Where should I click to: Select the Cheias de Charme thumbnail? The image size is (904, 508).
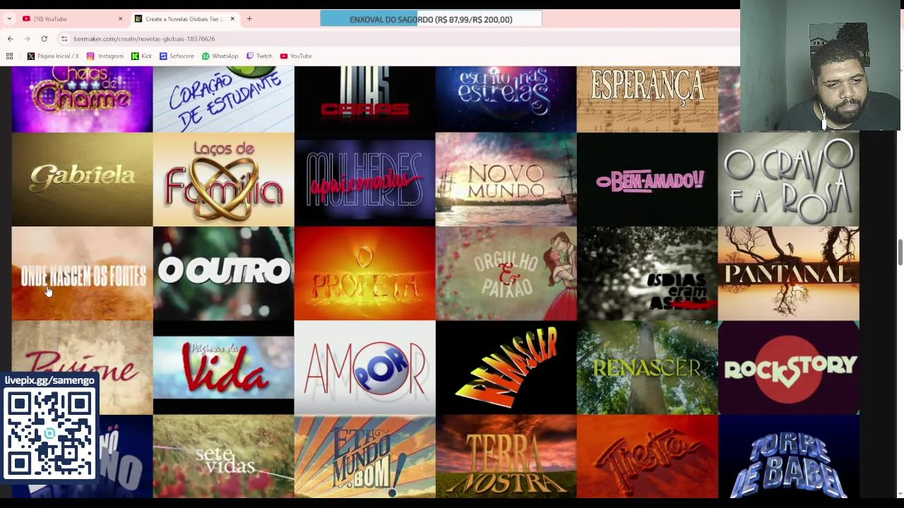pyautogui.click(x=82, y=99)
